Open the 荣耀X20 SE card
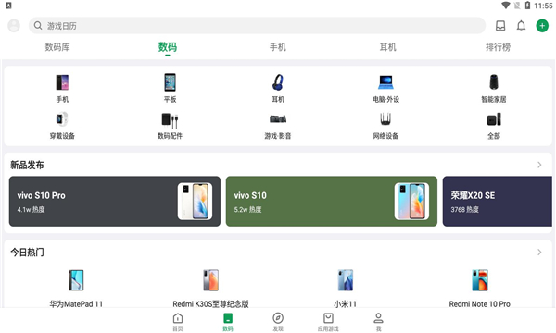Screen dimensions: 556x333 click(498, 202)
